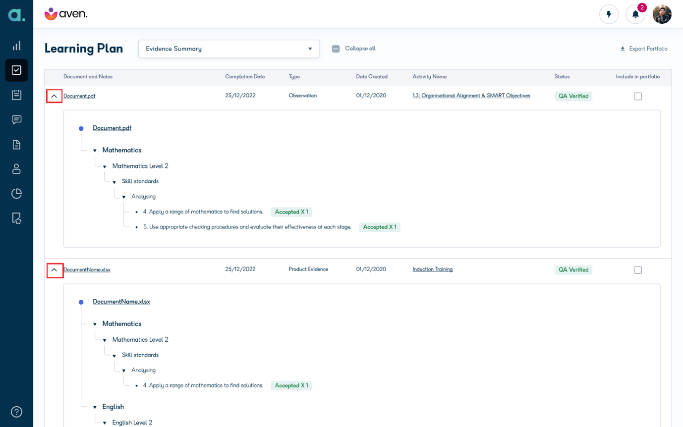
Task: Collapse the English node under DocumentName.xlsx
Action: click(95, 408)
